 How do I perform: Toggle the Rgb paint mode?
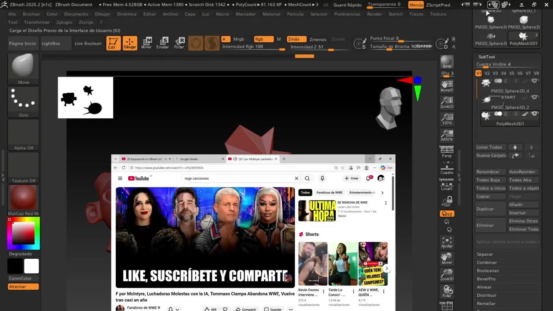click(x=264, y=39)
